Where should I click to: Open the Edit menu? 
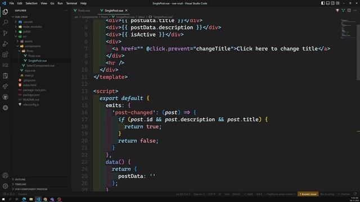coord(20,3)
